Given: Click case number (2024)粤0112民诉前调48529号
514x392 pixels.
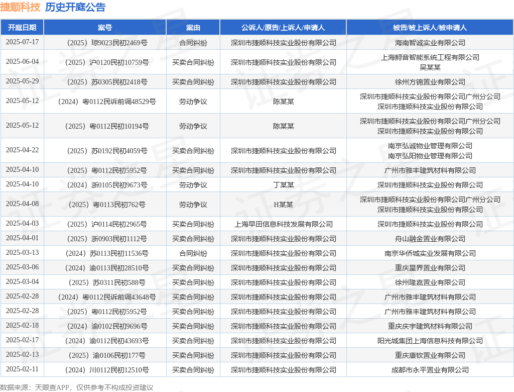Looking at the screenshot, I should click(x=107, y=102).
